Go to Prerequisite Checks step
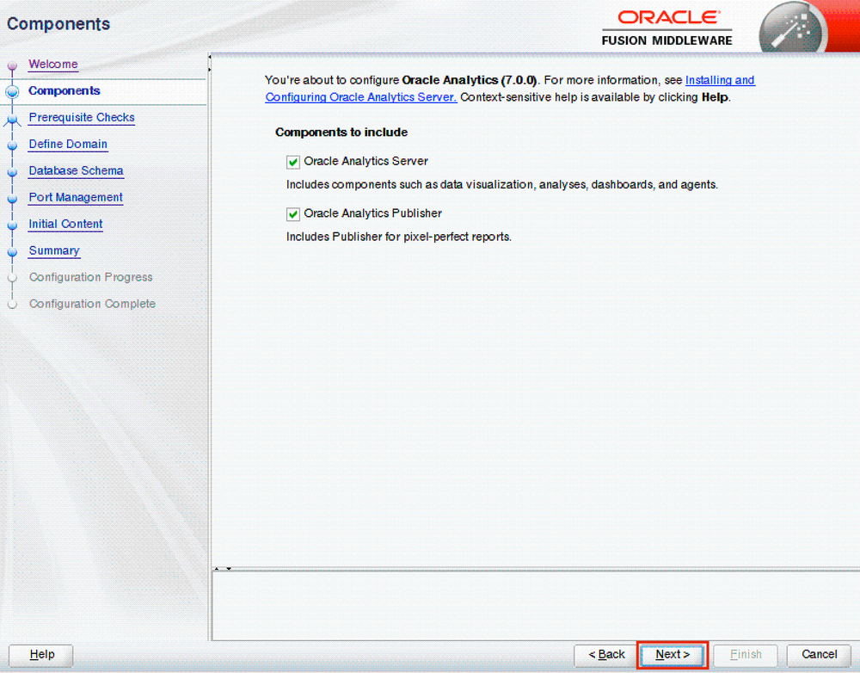This screenshot has height=673, width=860. tap(82, 117)
